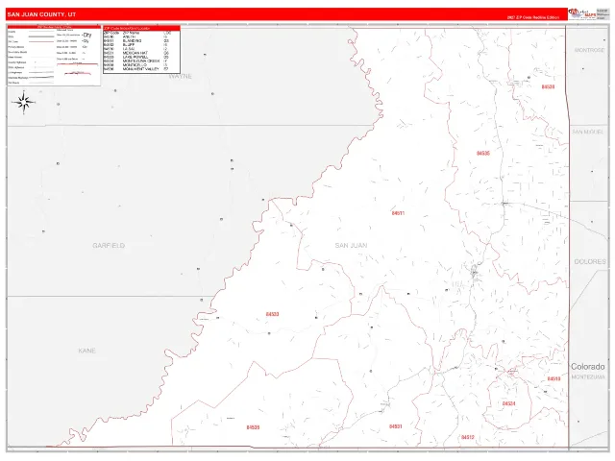The height and width of the screenshot is (461, 615).
Task: Click the MONTROSE county label
Action: coord(589,50)
